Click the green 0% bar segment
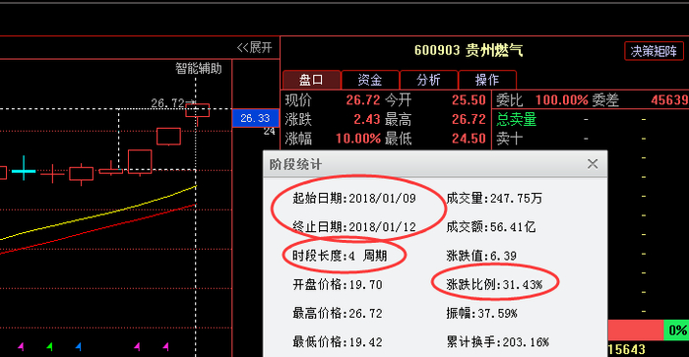 click(x=676, y=330)
